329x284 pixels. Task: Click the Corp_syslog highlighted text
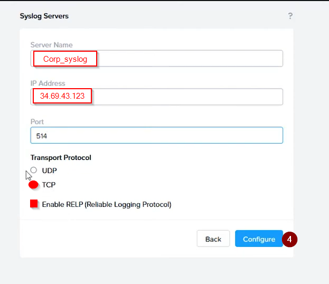[65, 59]
